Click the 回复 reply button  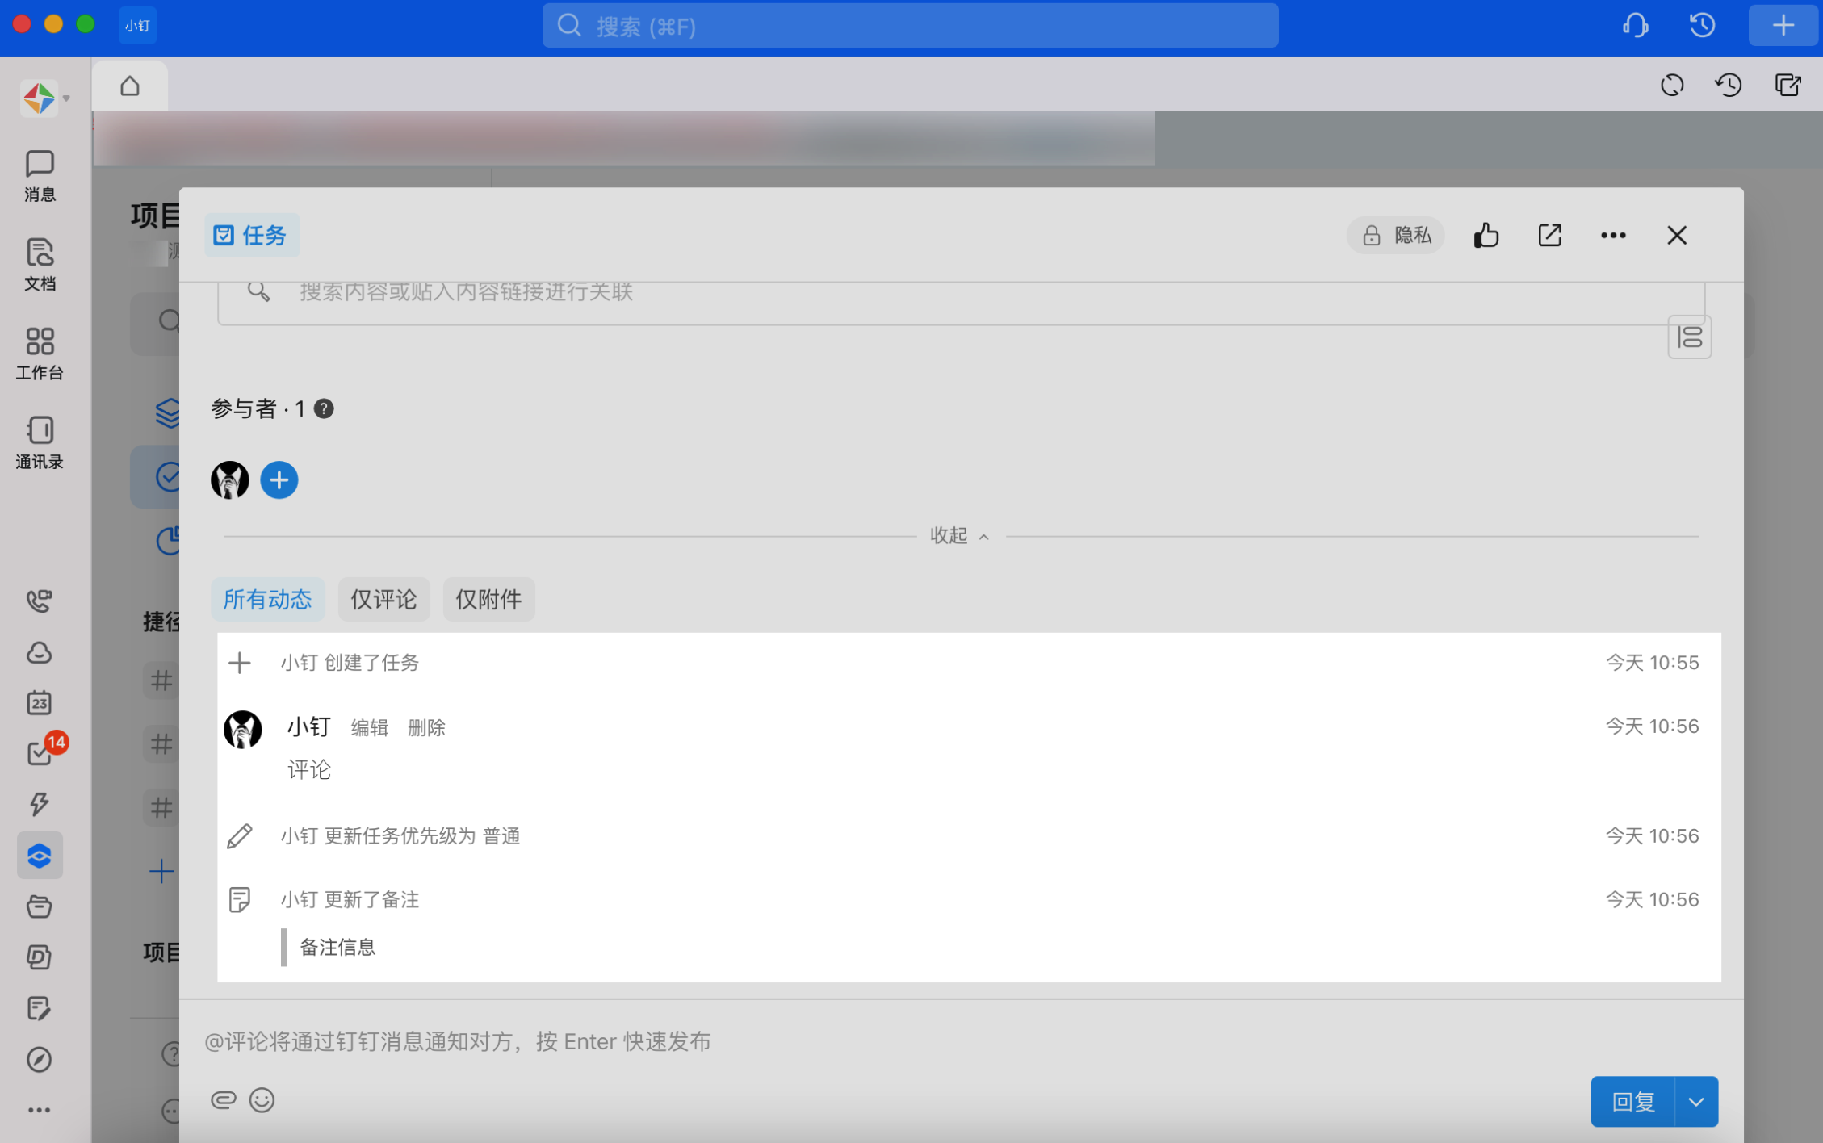[x=1632, y=1102]
